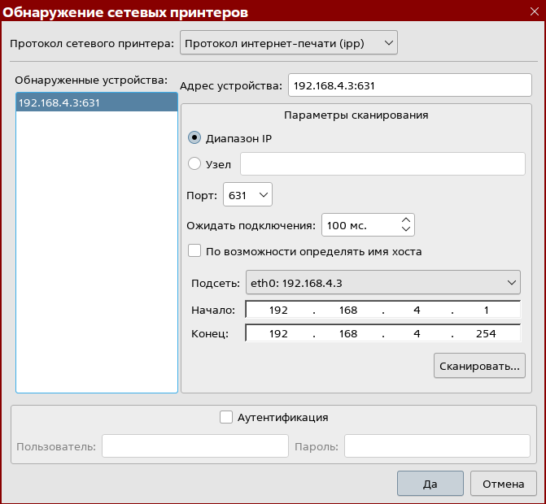Click second octet 168 of Конец address
This screenshot has width=546, height=504.
point(348,333)
